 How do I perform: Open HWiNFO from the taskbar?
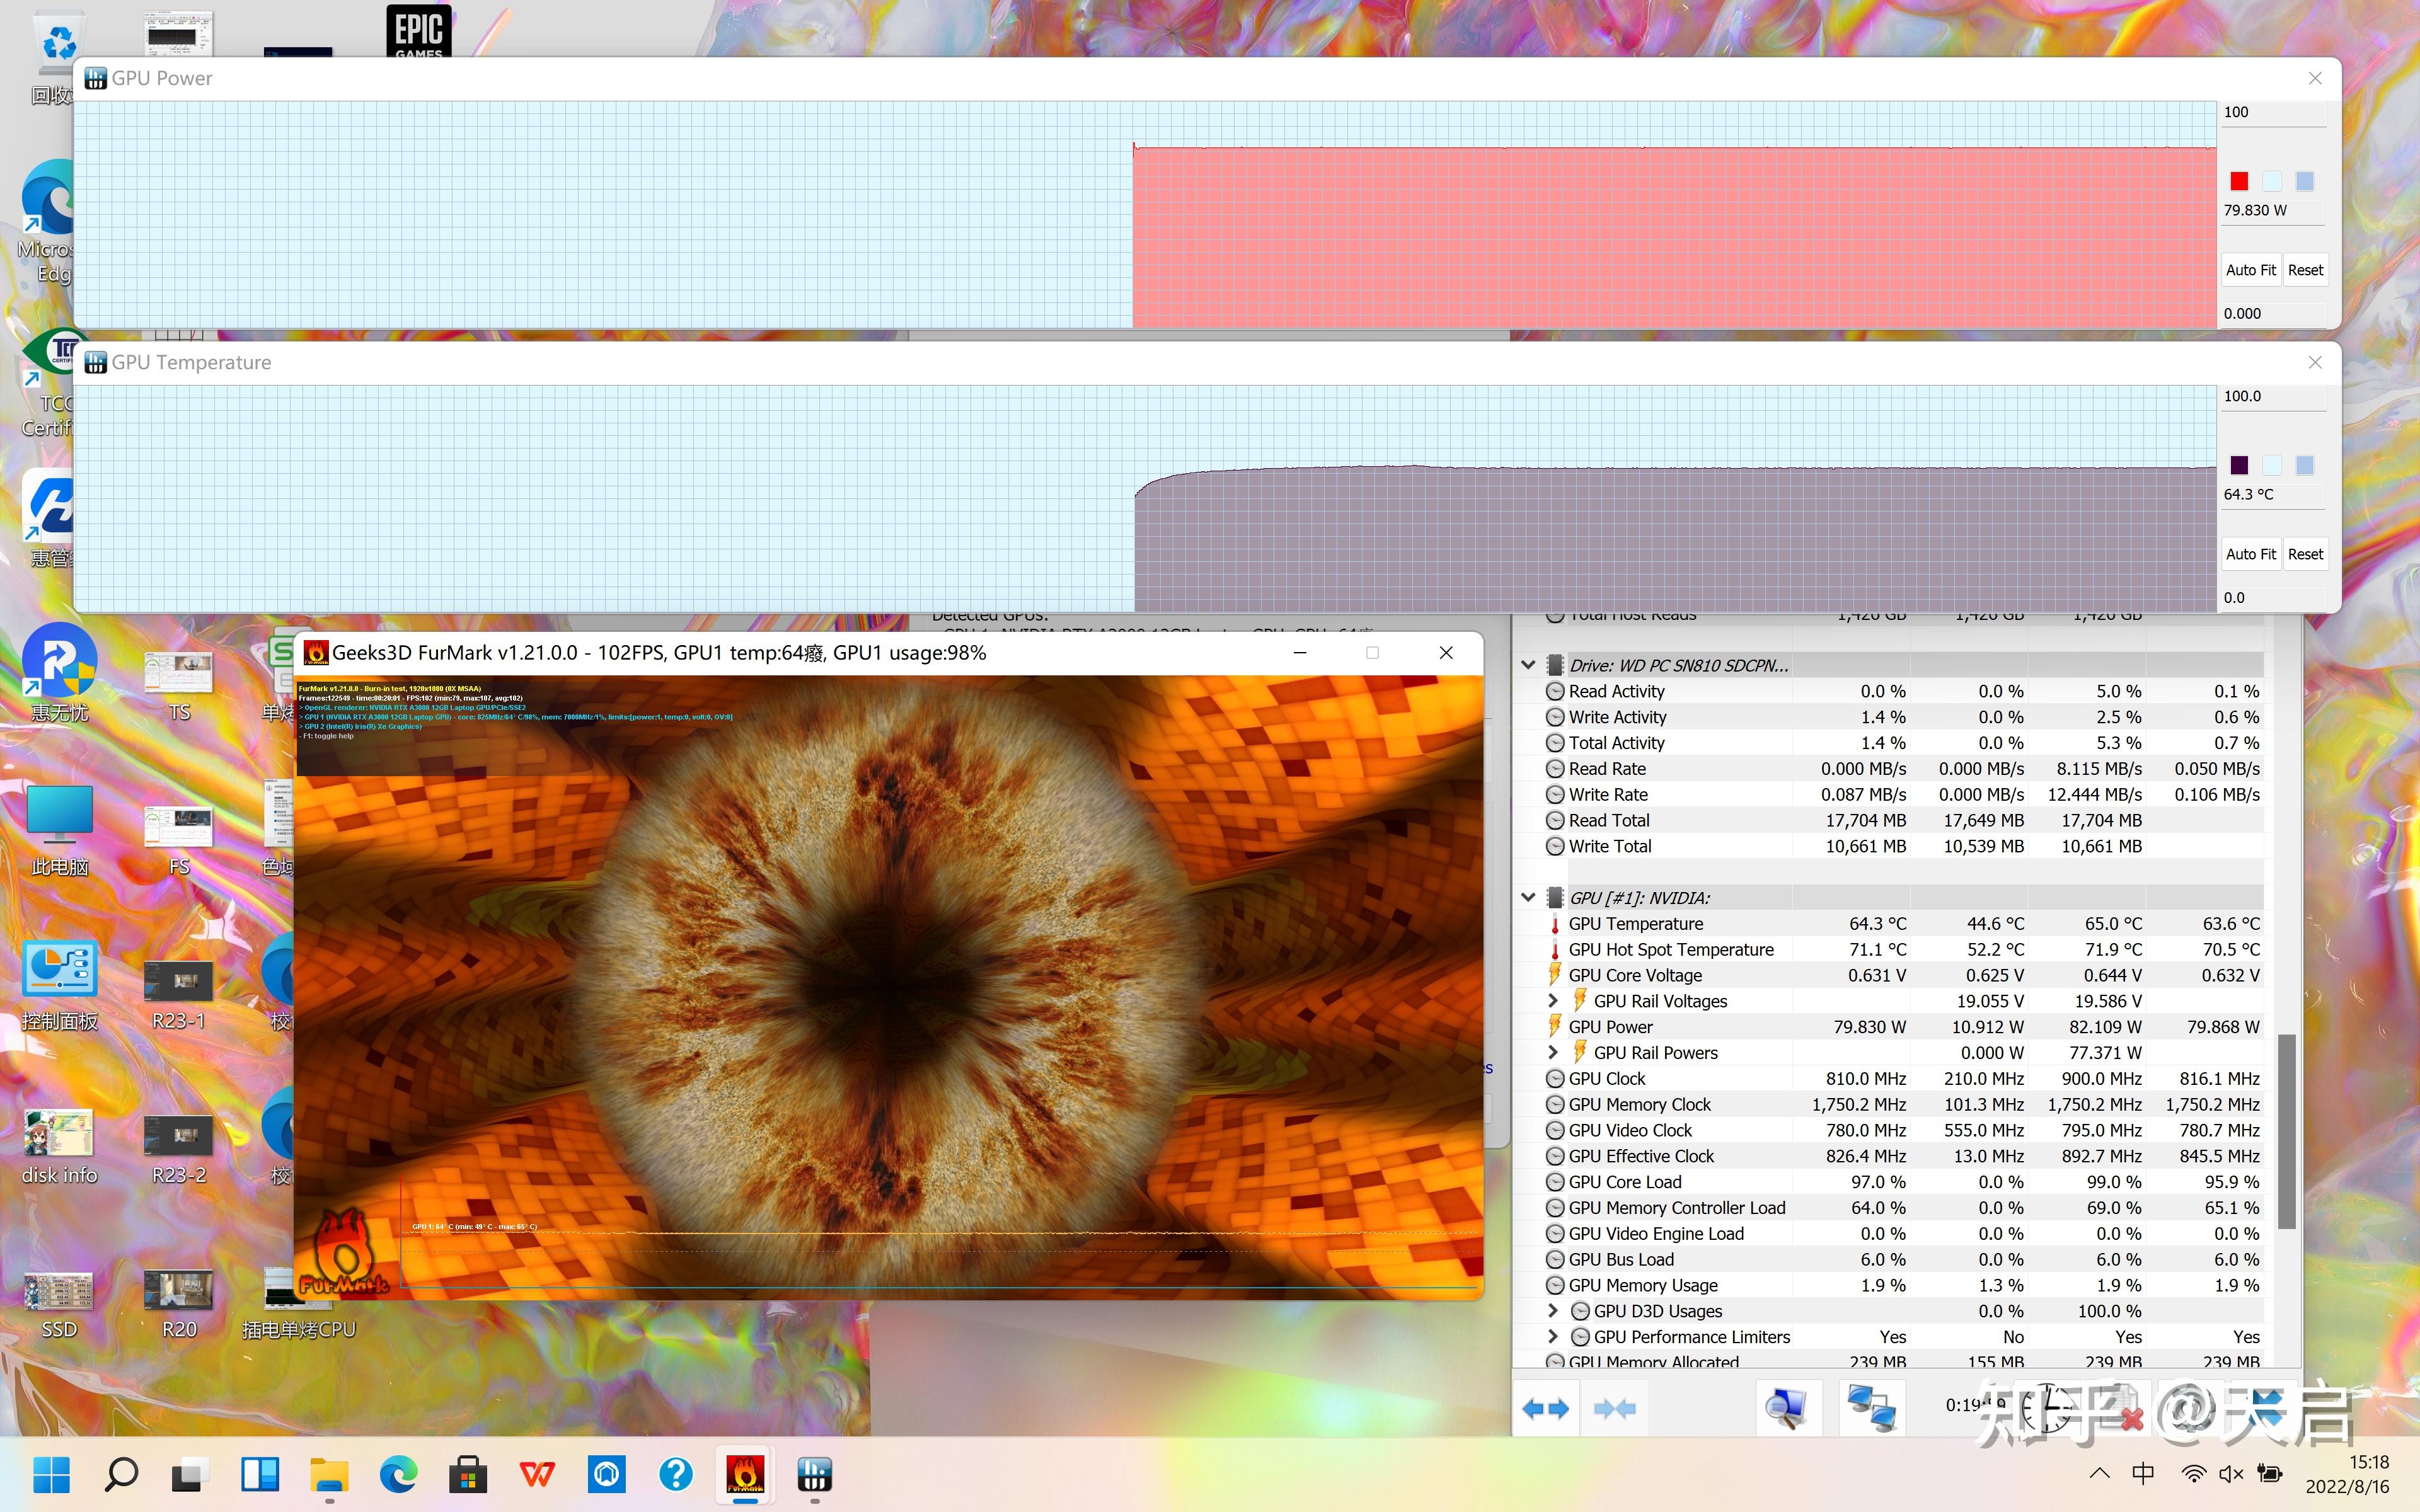pos(814,1474)
